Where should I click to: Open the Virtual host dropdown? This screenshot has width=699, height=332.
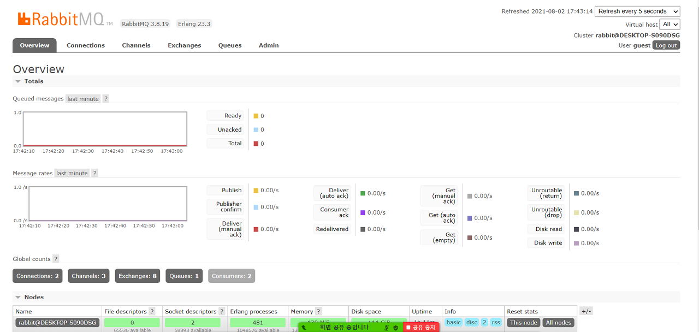(x=670, y=24)
